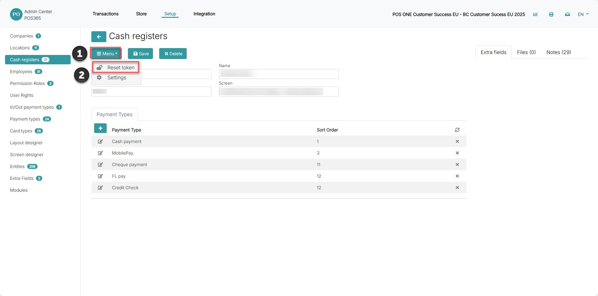Save the cash register
This screenshot has width=598, height=296.
coord(140,54)
